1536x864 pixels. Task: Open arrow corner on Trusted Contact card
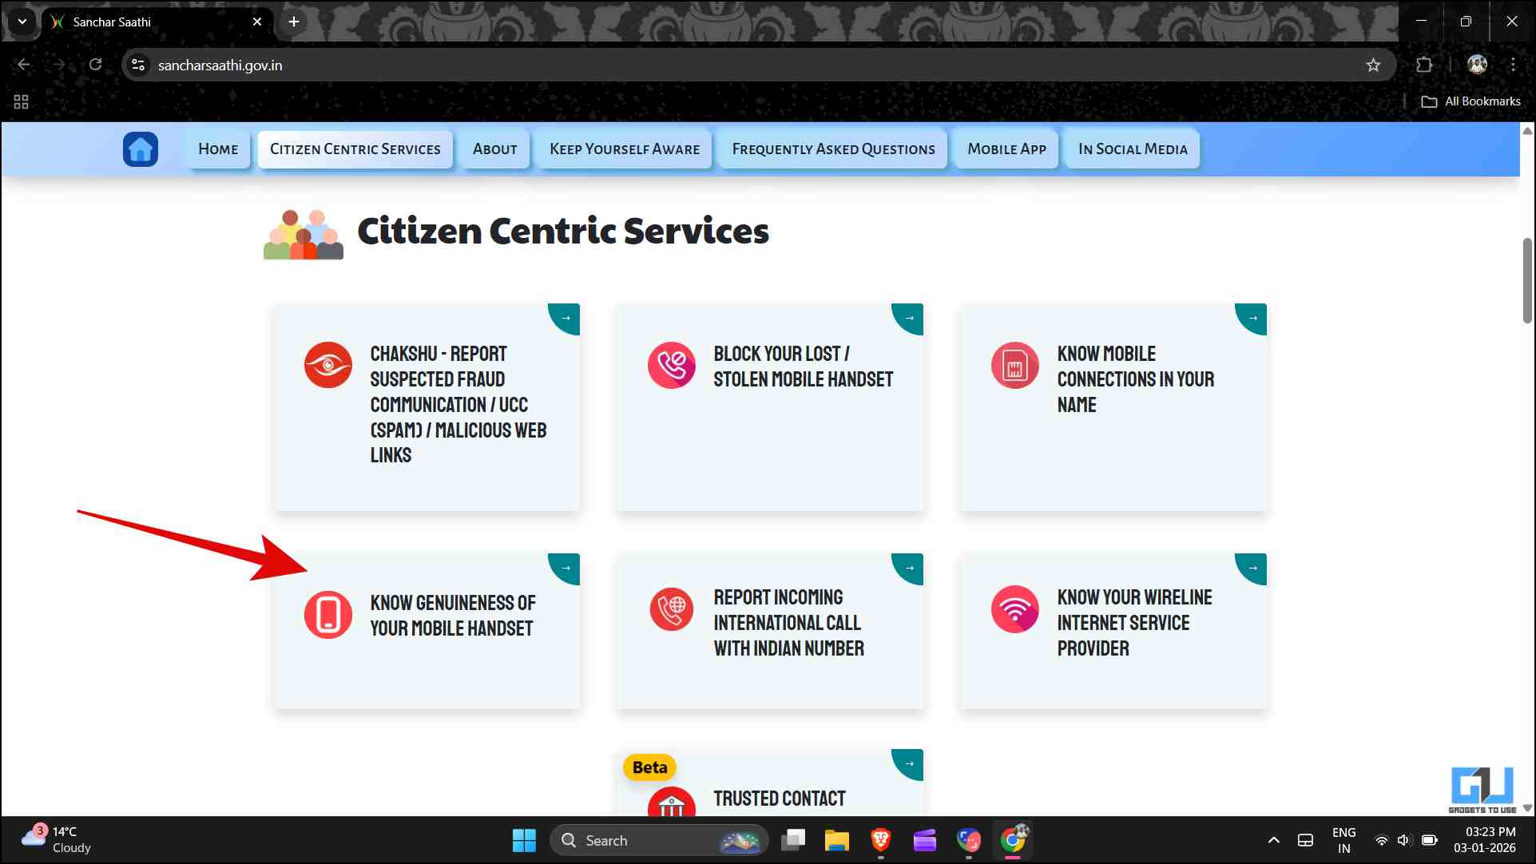(x=909, y=763)
